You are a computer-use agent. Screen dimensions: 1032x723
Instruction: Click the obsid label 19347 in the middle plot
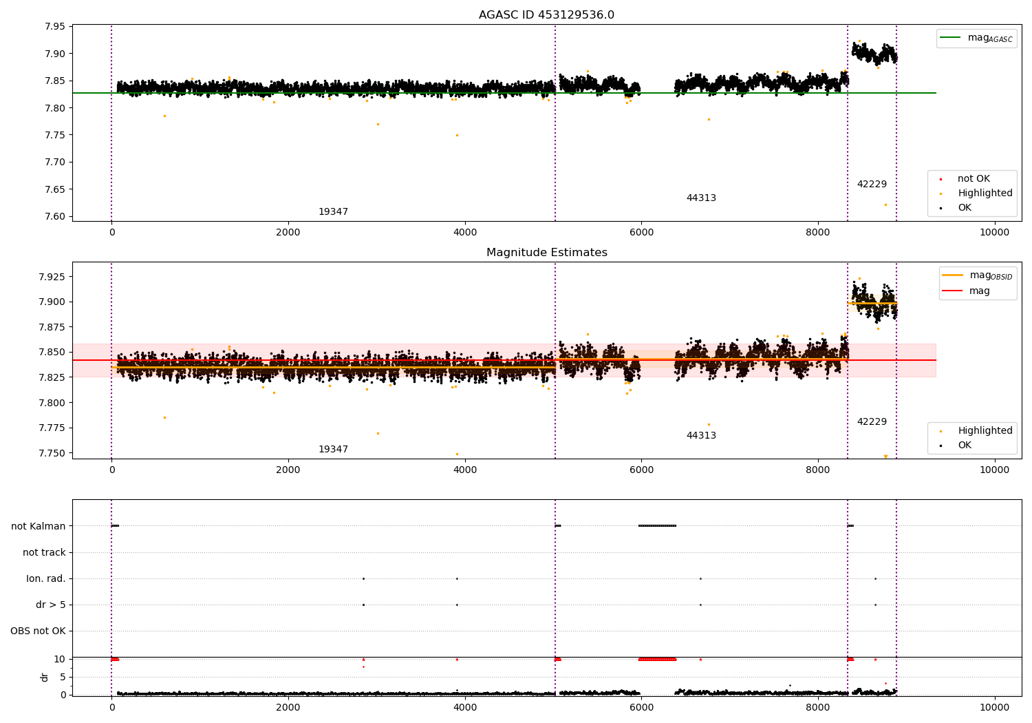[x=333, y=450]
